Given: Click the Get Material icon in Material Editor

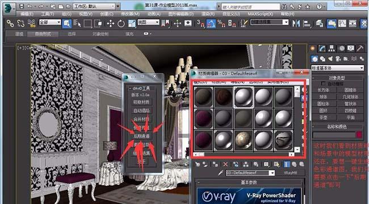Looking at the screenshot, I should point(198,164).
